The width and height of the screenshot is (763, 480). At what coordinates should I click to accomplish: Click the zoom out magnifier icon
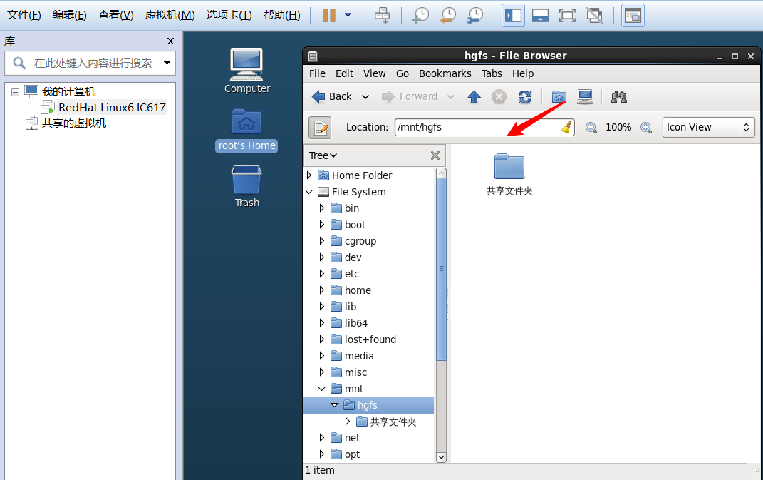pos(591,127)
